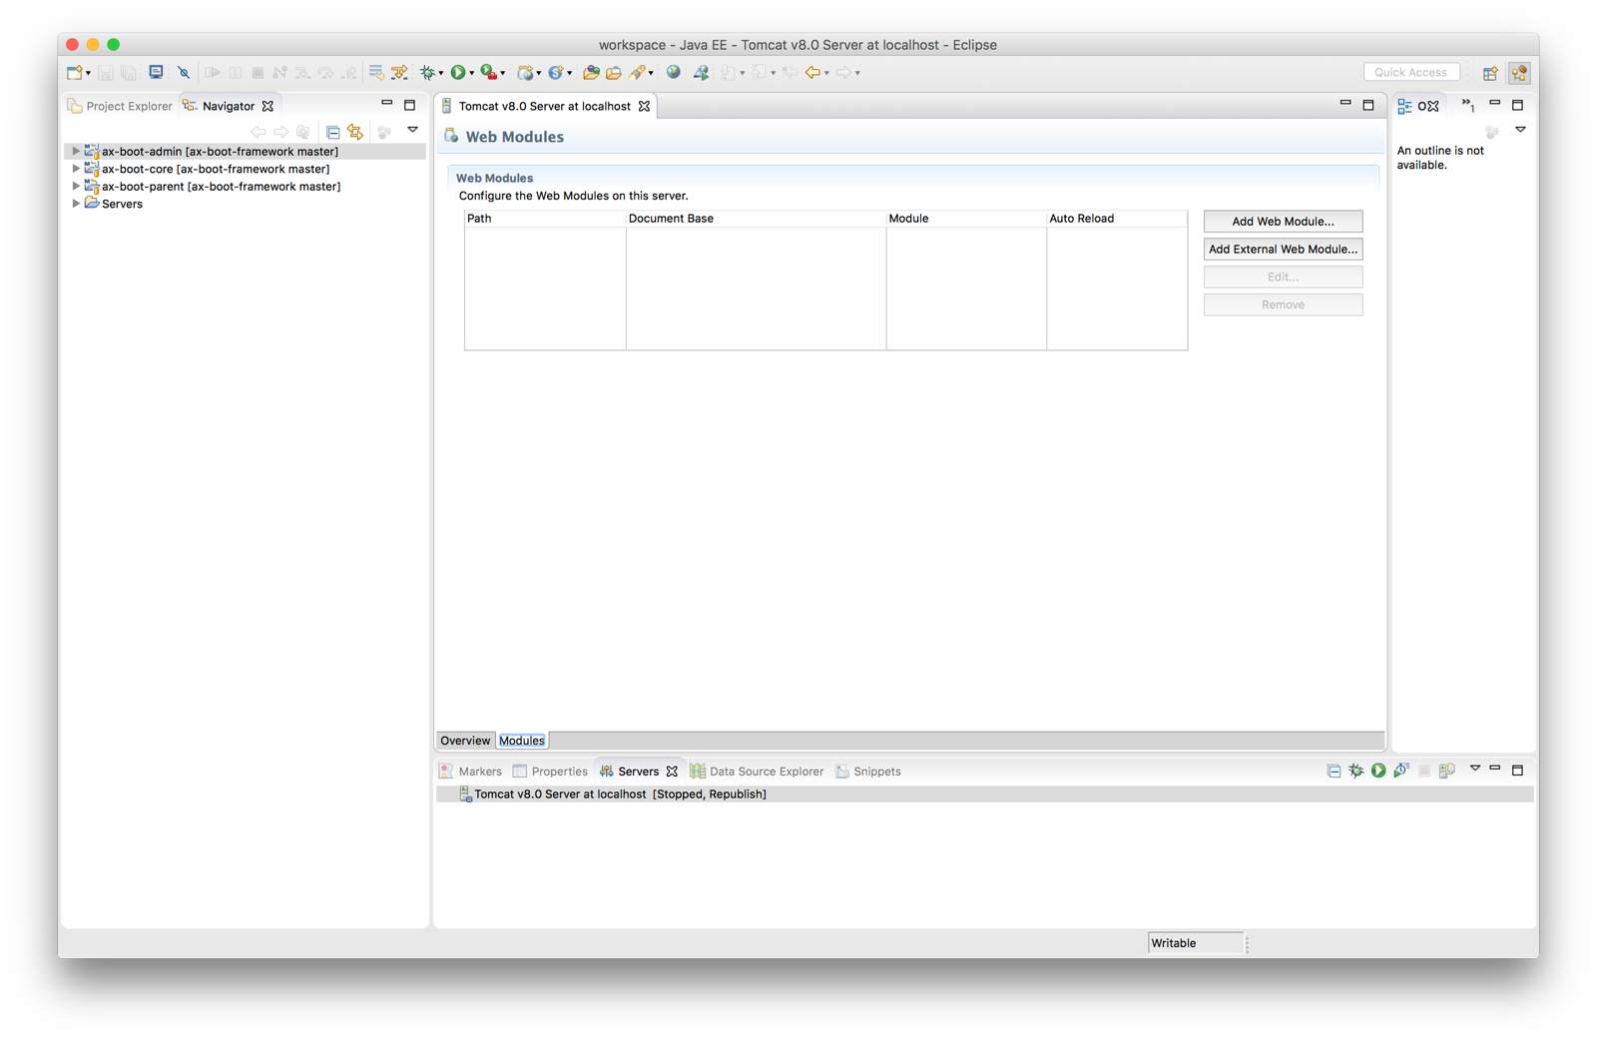Click the Java EE perspective icon
The width and height of the screenshot is (1597, 1041).
[1519, 73]
